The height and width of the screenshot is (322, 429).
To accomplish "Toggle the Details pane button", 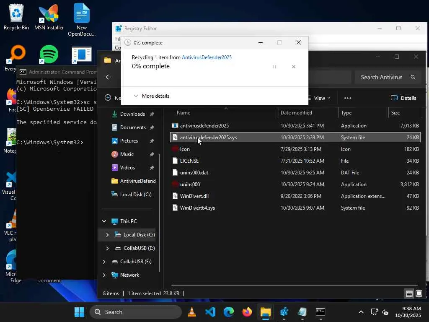I will point(403,98).
